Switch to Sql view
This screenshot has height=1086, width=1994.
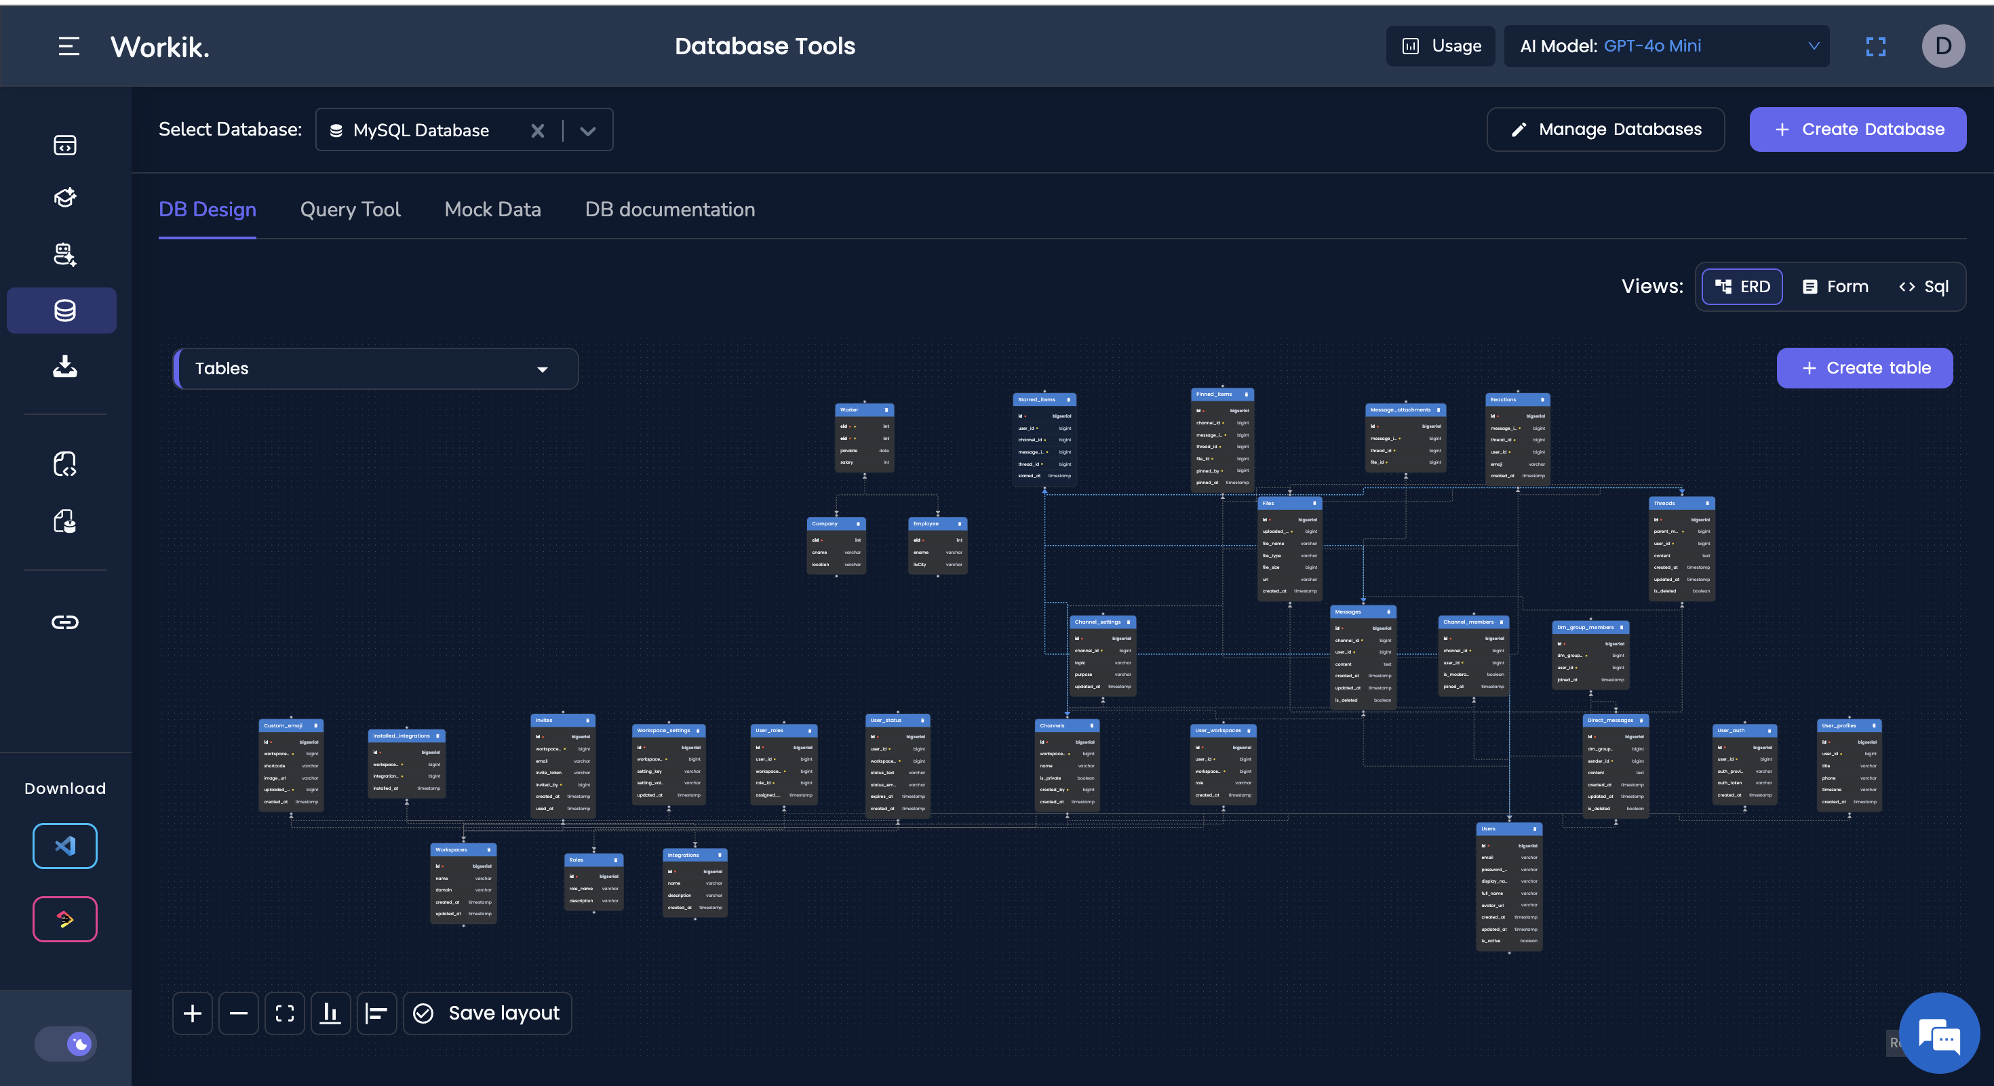coord(1924,286)
